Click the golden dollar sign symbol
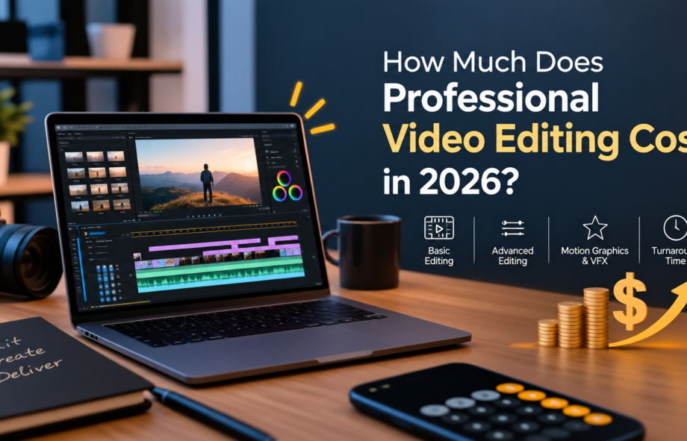 click(x=630, y=301)
